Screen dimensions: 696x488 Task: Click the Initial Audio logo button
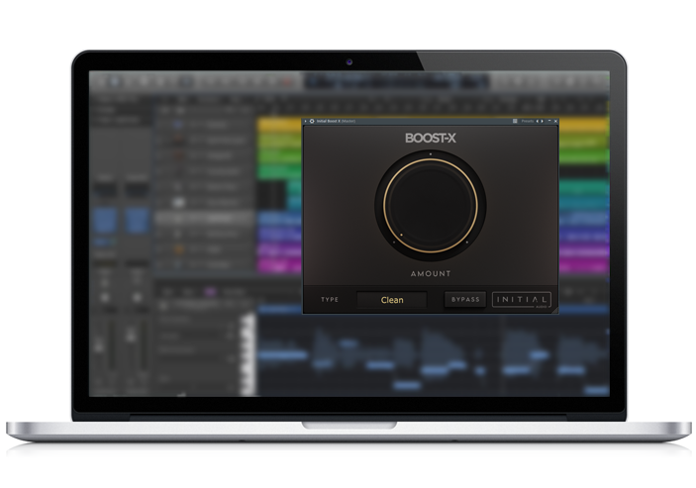point(522,300)
